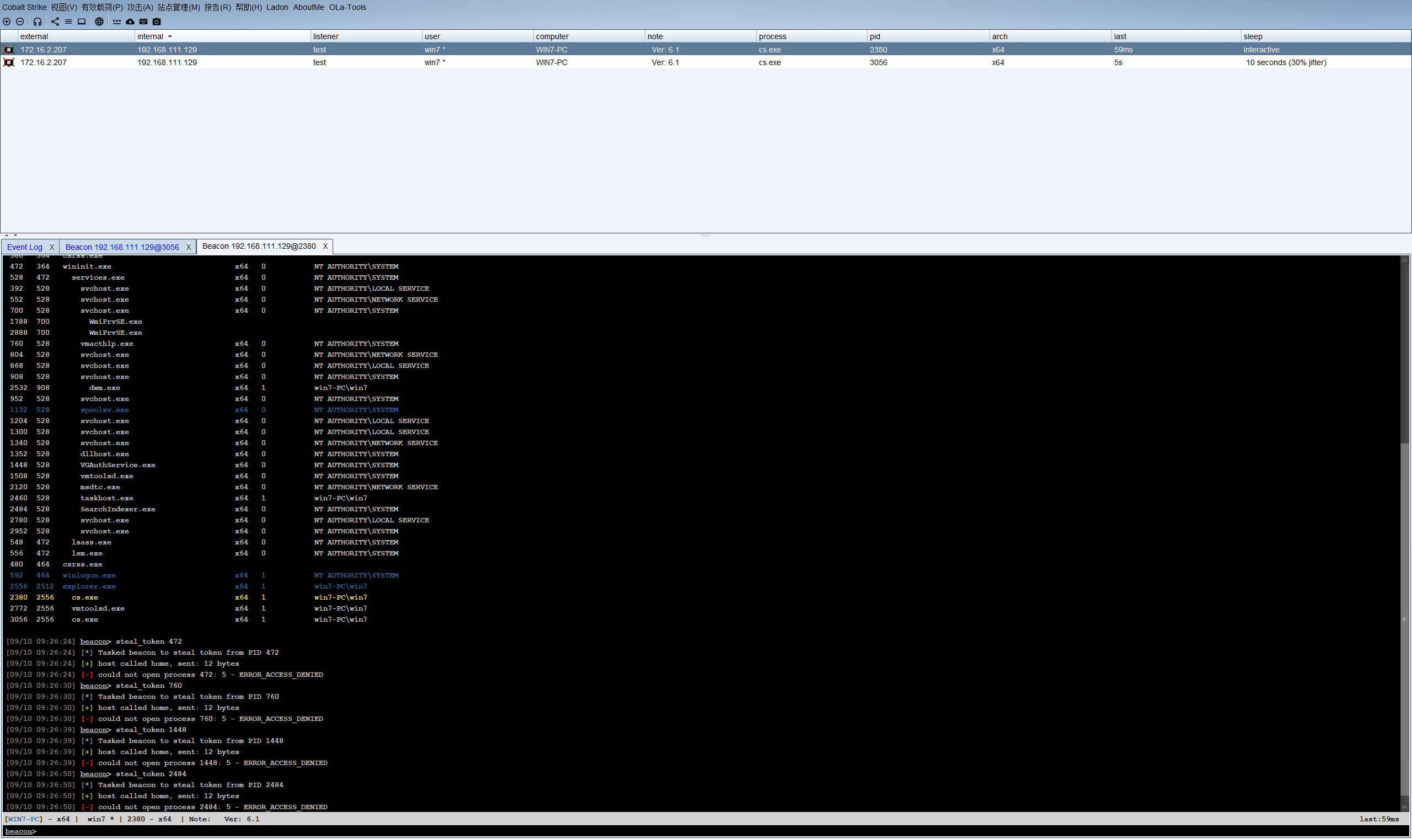Sort sessions by the pid column header
The width and height of the screenshot is (1412, 839).
click(875, 36)
